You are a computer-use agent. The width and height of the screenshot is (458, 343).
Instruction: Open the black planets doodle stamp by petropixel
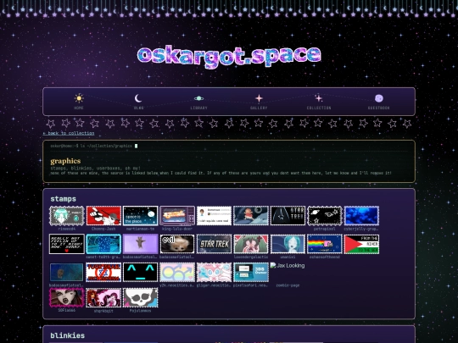pyautogui.click(x=324, y=216)
